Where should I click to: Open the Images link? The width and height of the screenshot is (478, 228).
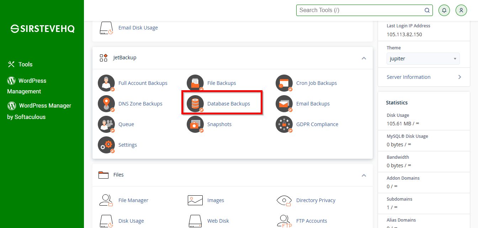(216, 200)
